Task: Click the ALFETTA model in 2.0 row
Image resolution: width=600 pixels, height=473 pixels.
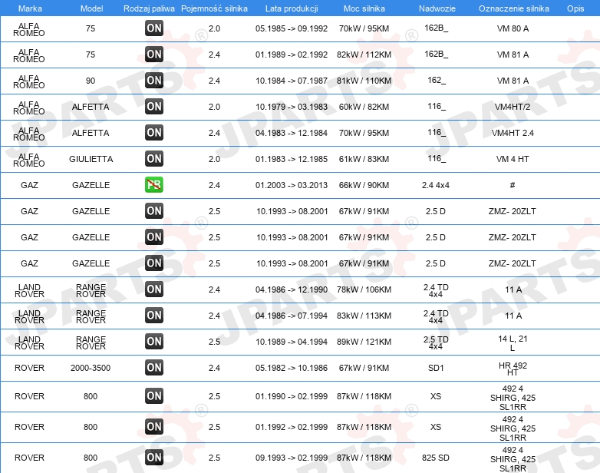Action: tap(91, 107)
